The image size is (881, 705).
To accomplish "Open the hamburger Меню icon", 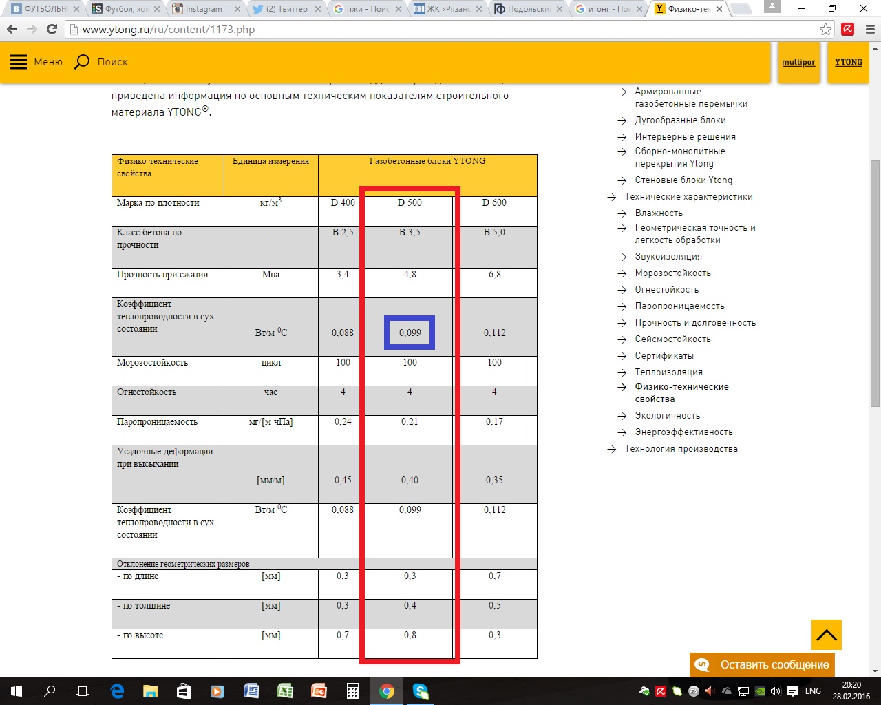I will click(x=19, y=62).
